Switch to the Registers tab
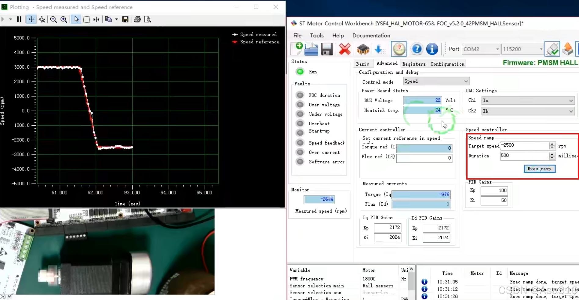 (414, 64)
